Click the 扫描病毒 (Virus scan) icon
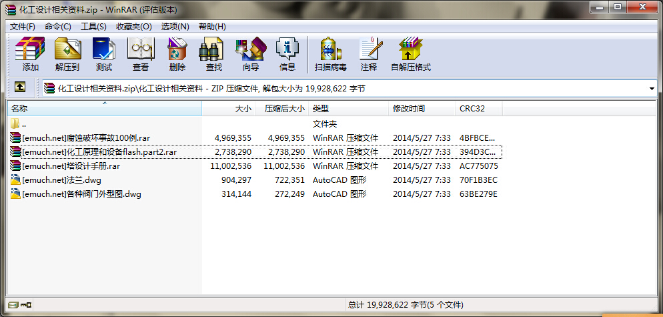663x317 pixels. (331, 49)
